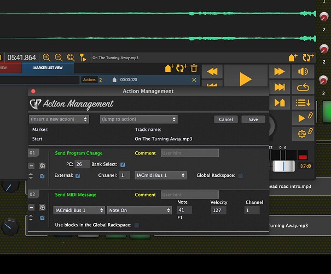Edit comment field of action 02
This screenshot has height=274, width=331.
190,195
